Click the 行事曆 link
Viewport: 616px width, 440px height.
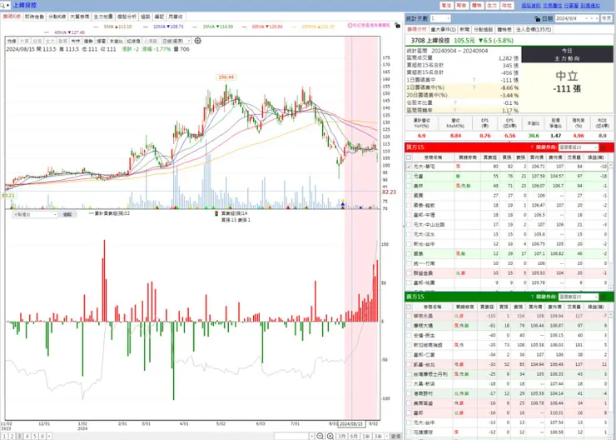[570, 6]
